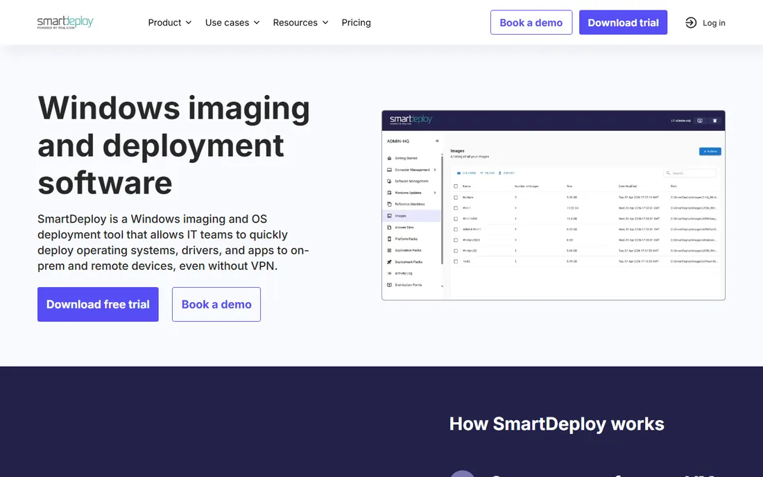
Task: Click the Platform Packs icon in the sidebar
Action: coord(389,238)
